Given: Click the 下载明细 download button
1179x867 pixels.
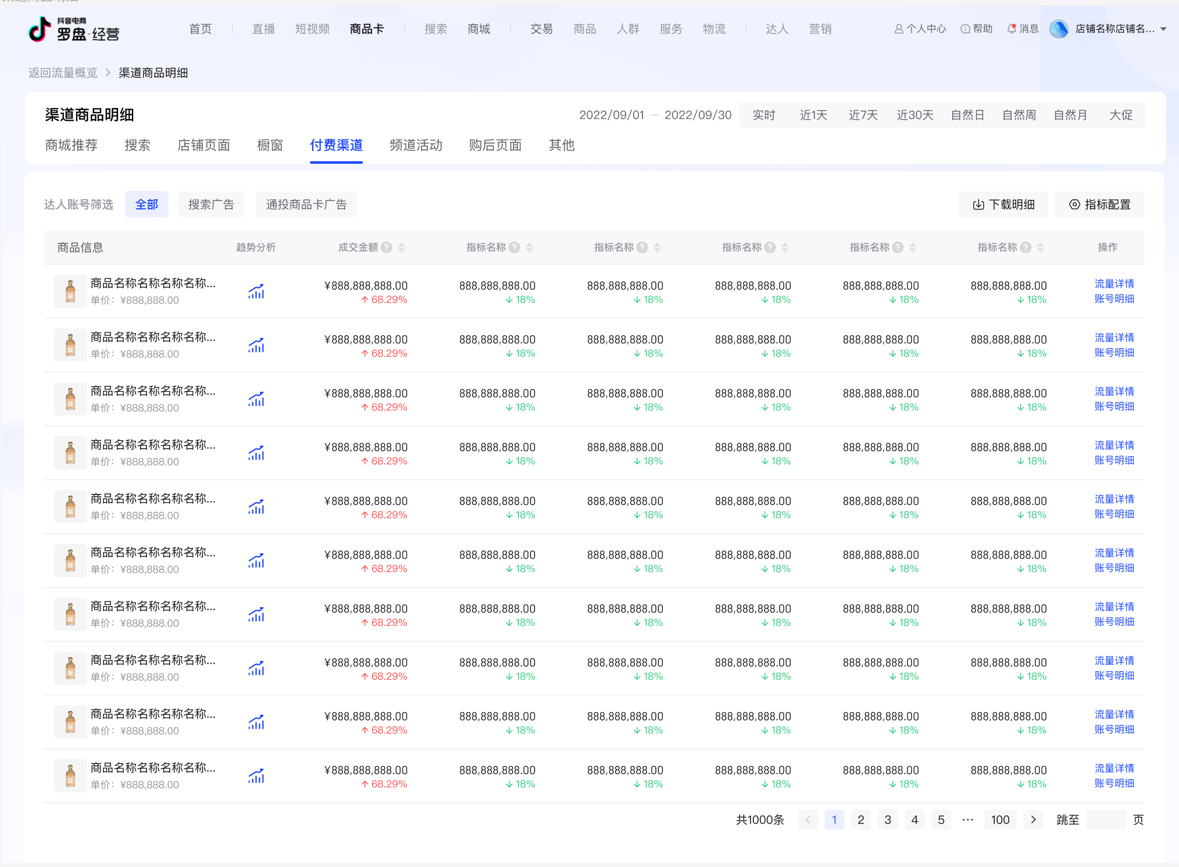Looking at the screenshot, I should 1003,205.
